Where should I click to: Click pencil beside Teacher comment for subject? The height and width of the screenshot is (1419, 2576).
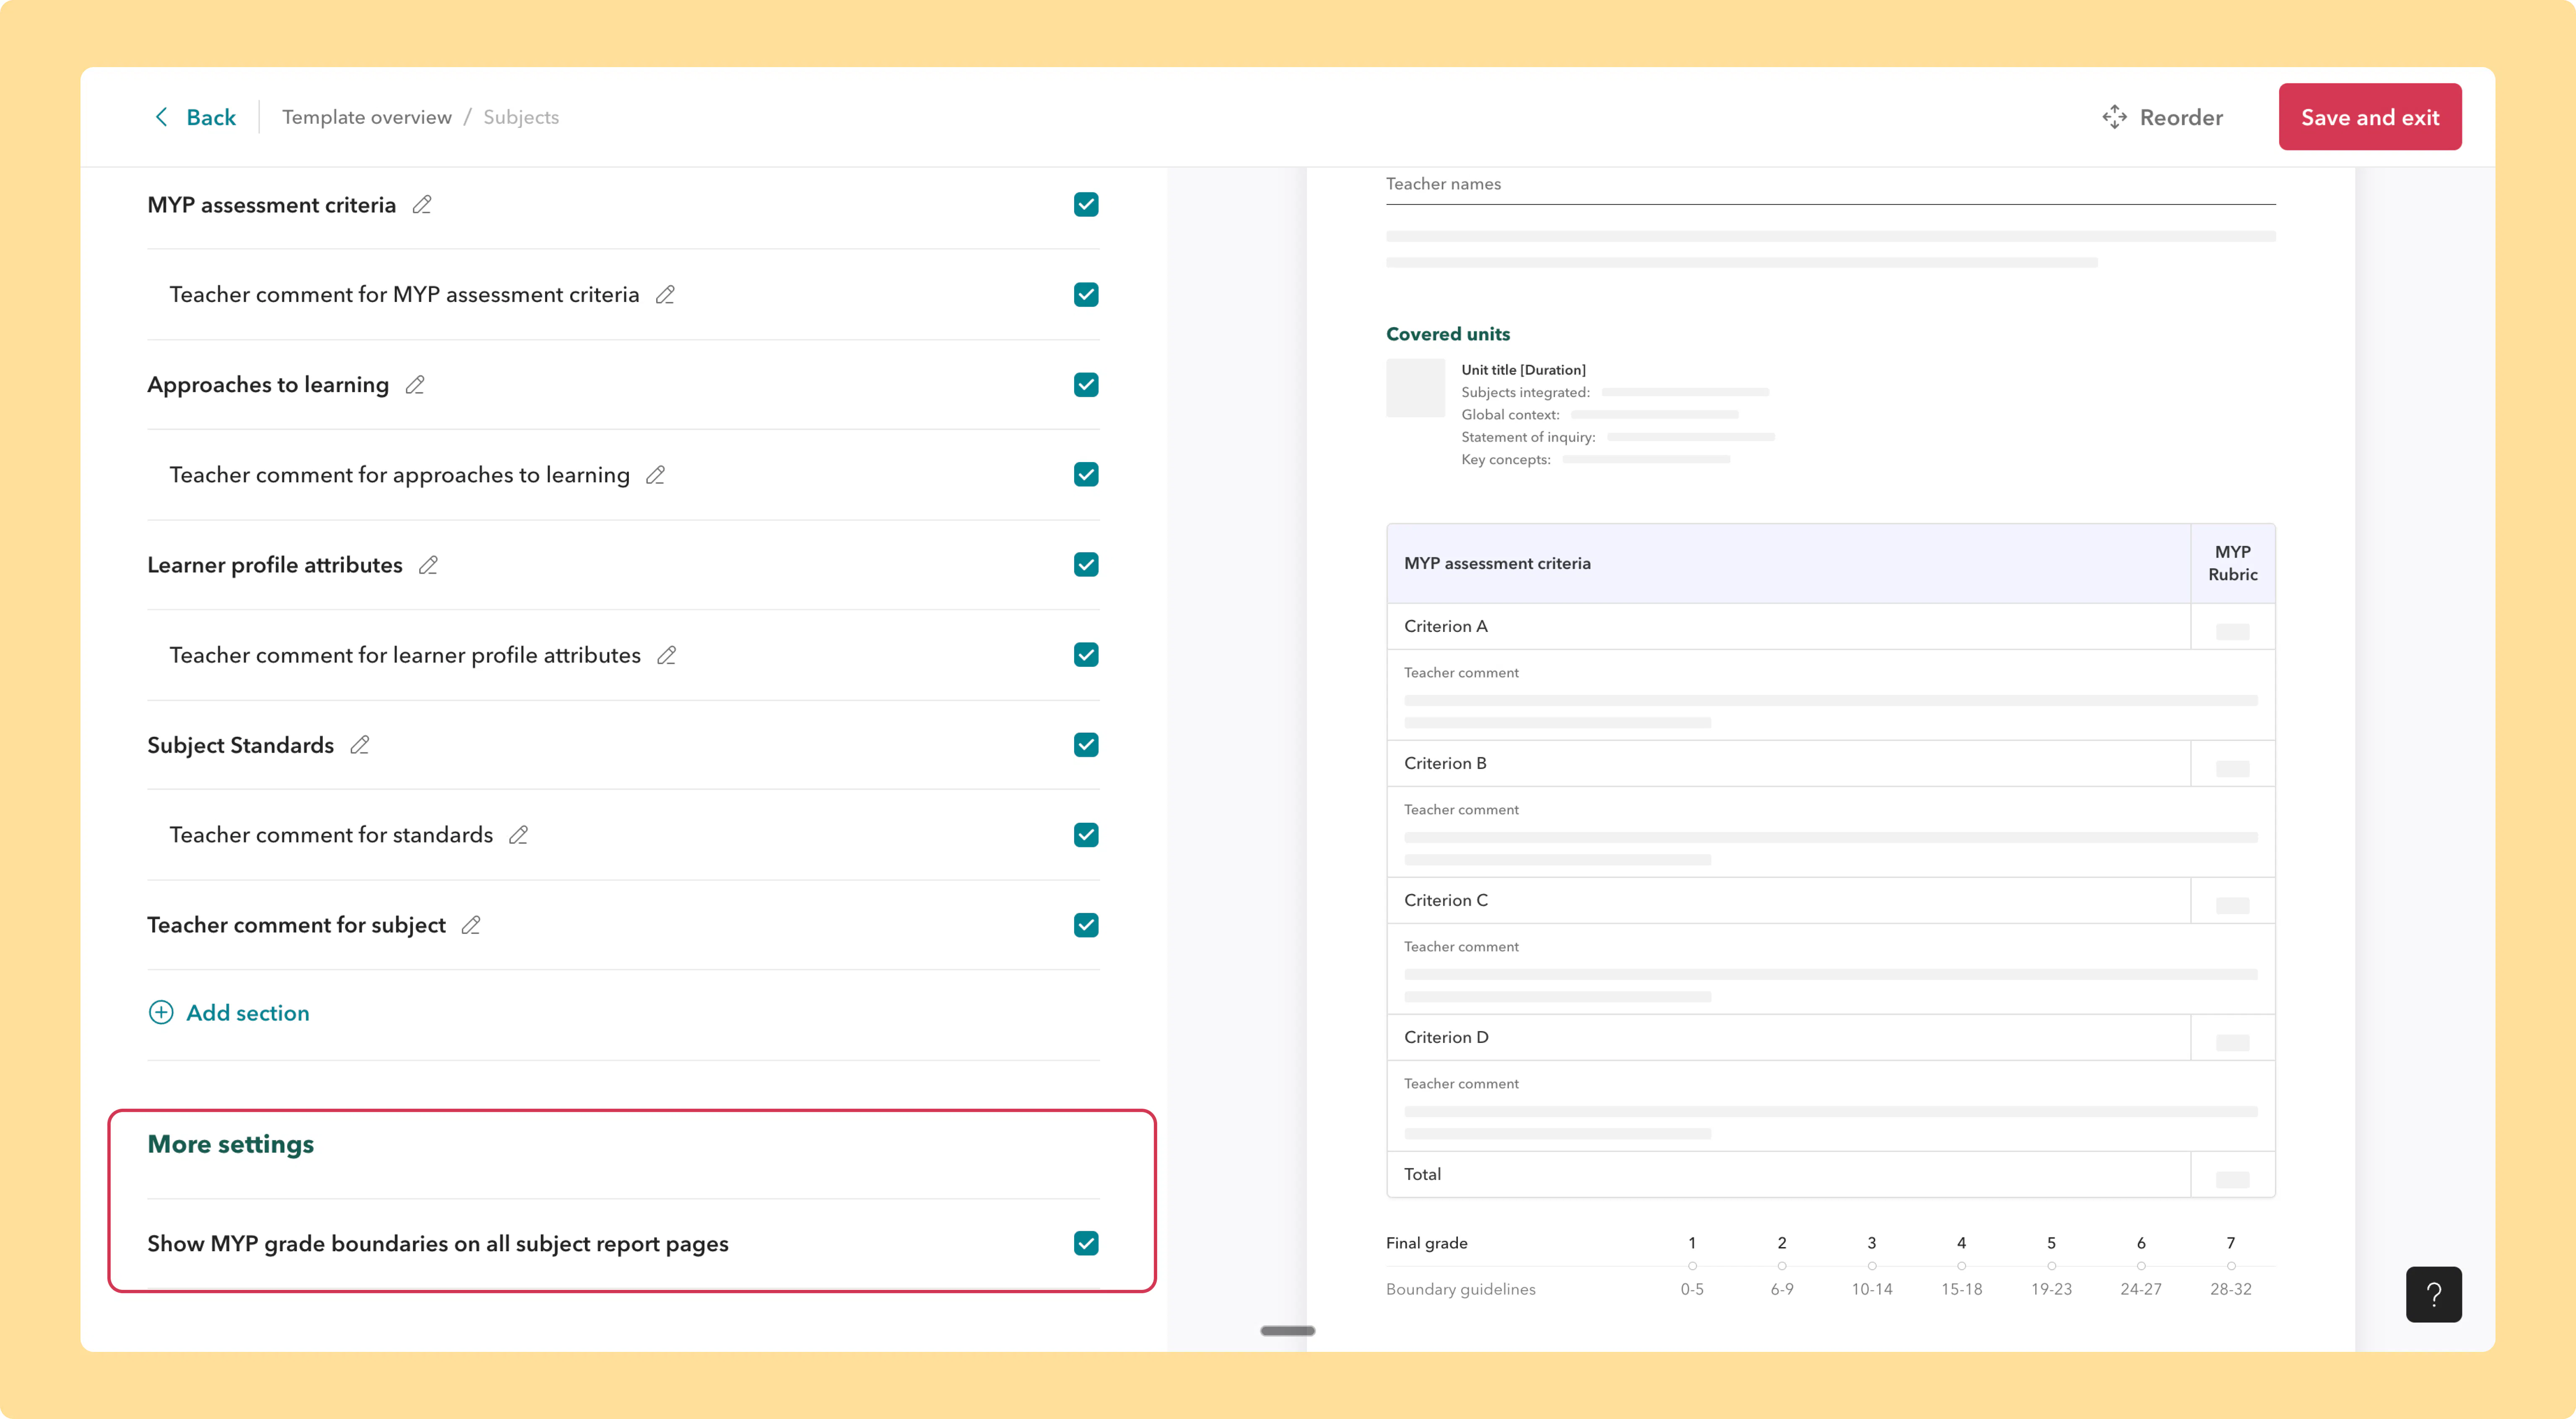[471, 925]
